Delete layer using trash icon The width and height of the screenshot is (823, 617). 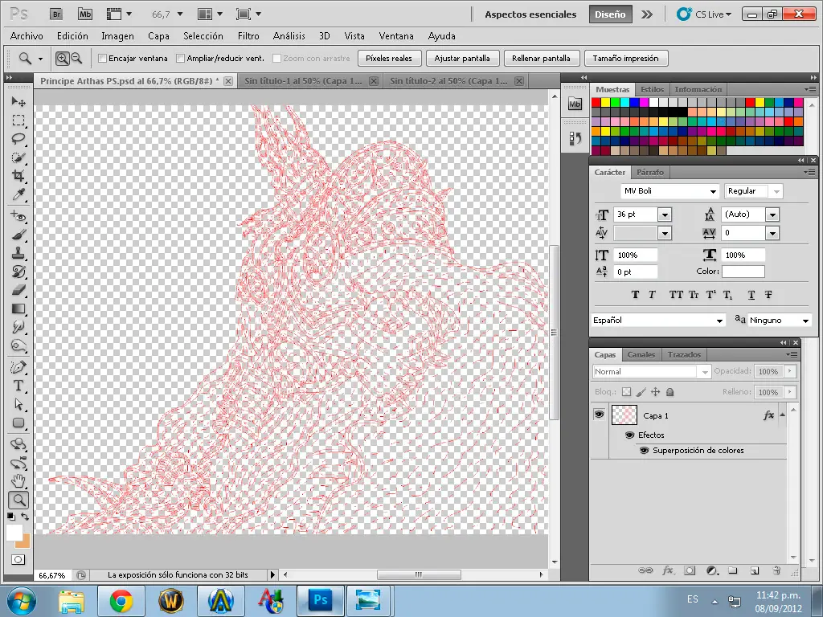tap(776, 570)
